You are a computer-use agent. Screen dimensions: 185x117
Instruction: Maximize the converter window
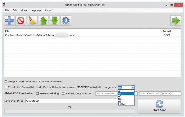click(172, 5)
